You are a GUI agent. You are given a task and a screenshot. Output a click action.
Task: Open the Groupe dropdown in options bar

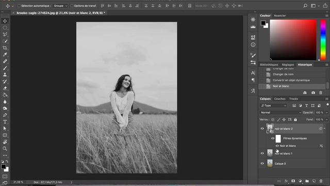(x=60, y=6)
